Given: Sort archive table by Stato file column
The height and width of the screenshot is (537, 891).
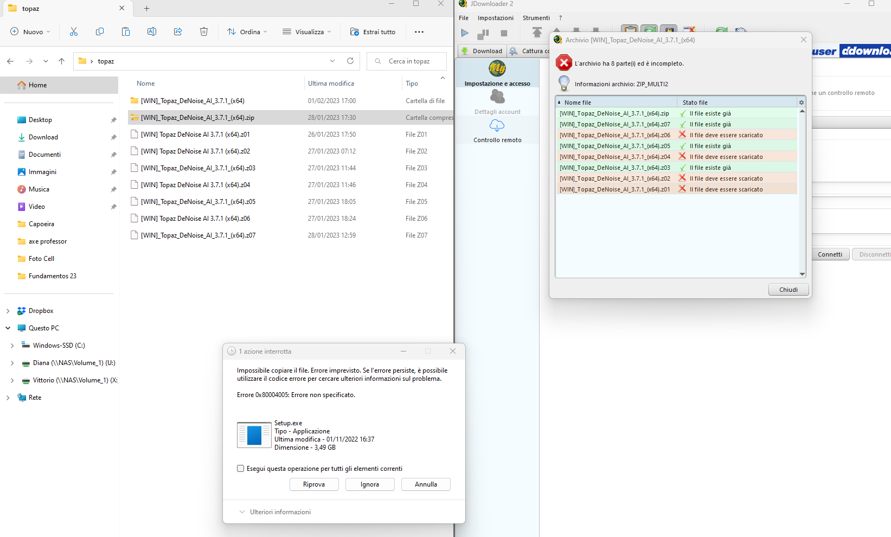Looking at the screenshot, I should click(x=737, y=102).
